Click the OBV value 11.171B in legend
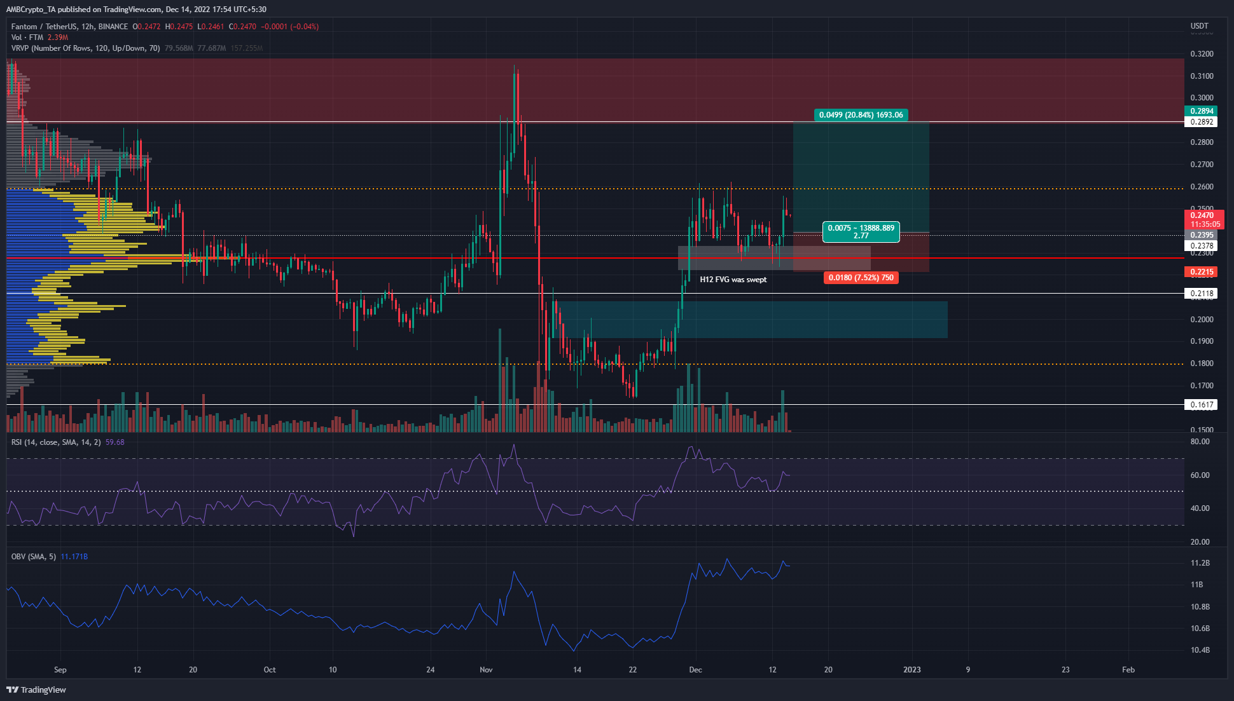The height and width of the screenshot is (701, 1234). pos(74,557)
